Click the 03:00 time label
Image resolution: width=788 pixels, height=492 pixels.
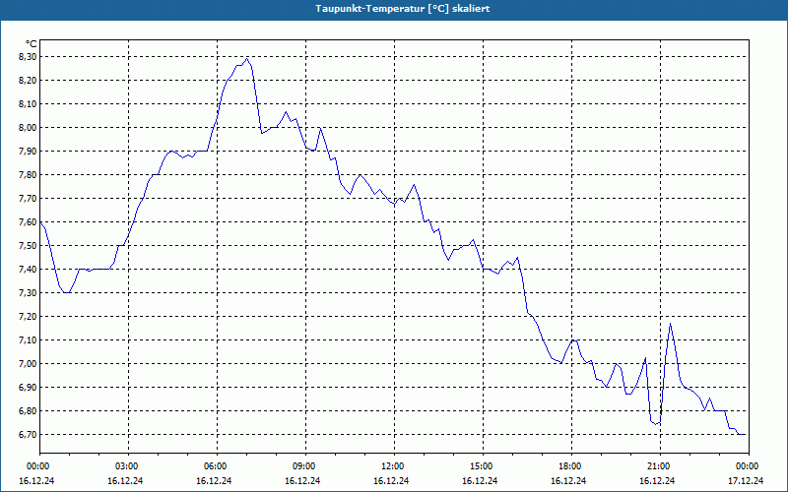[128, 466]
